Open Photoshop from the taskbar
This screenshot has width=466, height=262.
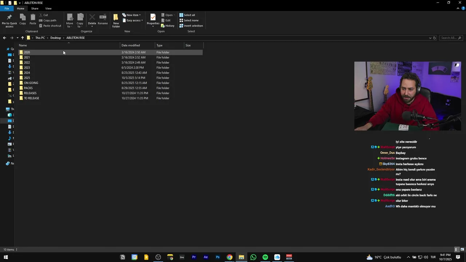coord(218,257)
